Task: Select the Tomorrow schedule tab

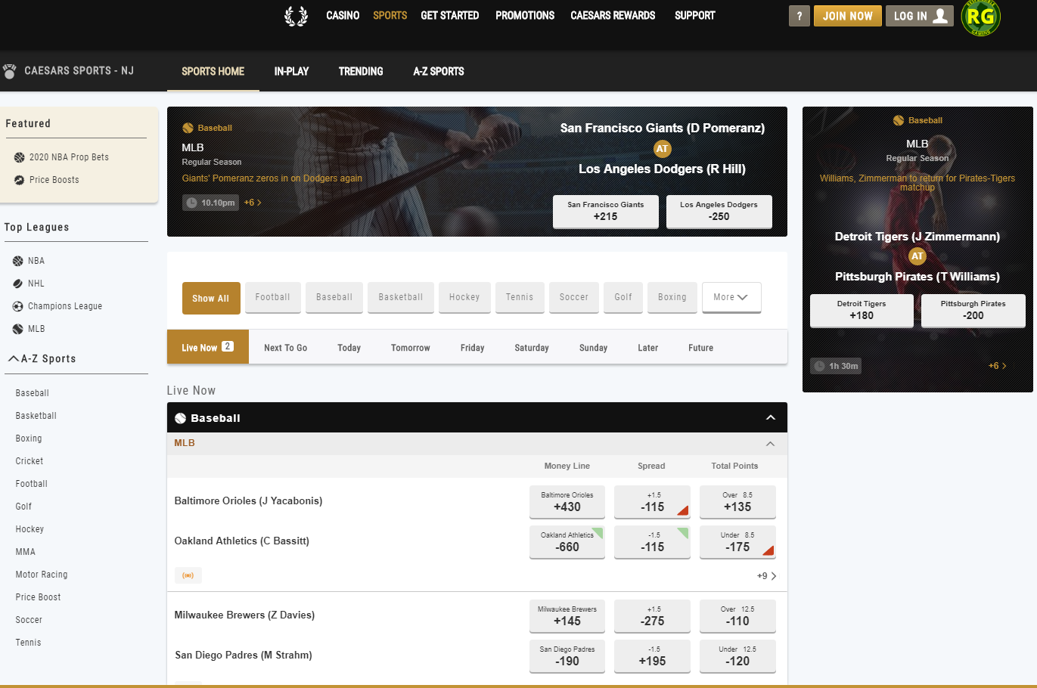Action: pyautogui.click(x=410, y=348)
